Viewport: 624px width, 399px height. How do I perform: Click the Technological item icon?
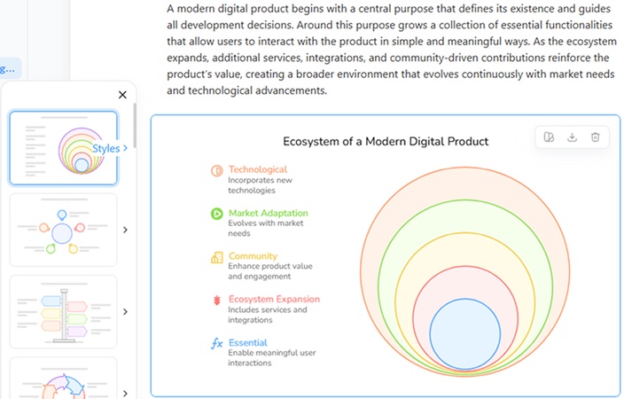click(217, 170)
